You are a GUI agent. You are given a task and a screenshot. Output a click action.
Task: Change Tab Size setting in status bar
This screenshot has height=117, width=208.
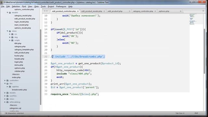[x=180, y=113]
